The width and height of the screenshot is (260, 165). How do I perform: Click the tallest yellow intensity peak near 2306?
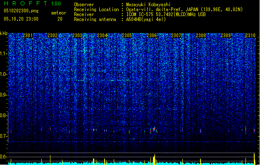pyautogui.click(x=154, y=159)
